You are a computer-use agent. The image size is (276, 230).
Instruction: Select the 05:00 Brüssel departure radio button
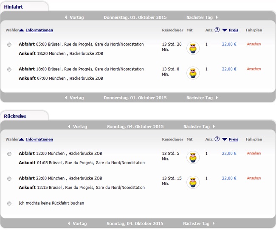pos(9,45)
